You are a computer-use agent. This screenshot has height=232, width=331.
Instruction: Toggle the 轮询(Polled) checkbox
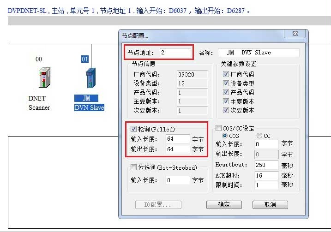point(134,129)
